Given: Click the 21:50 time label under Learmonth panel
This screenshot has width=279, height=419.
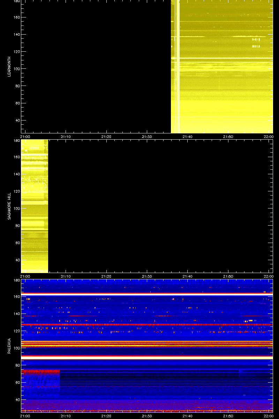Looking at the screenshot, I should click(x=228, y=137).
